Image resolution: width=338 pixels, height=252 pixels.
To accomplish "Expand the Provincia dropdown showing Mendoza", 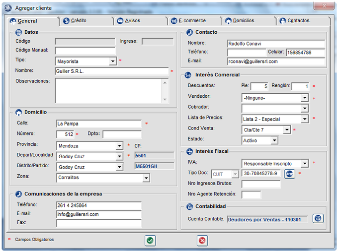I will 119,146.
